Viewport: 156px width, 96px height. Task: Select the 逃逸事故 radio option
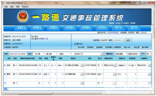tap(95, 47)
